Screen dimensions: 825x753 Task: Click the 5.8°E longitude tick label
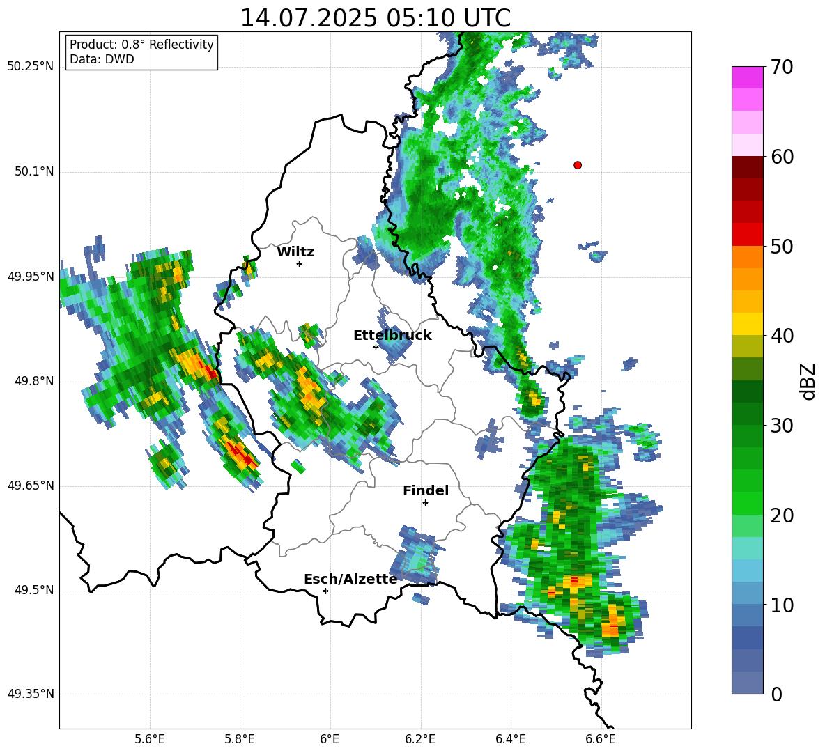pos(240,739)
